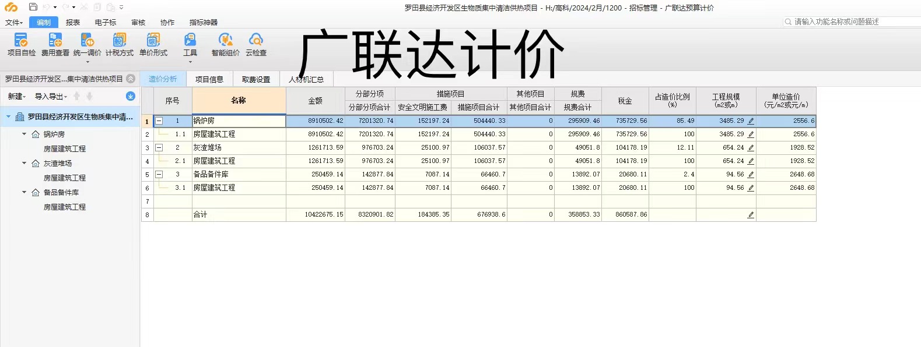Open the 协作 ribbon tab
Image resolution: width=921 pixels, height=347 pixels.
167,22
